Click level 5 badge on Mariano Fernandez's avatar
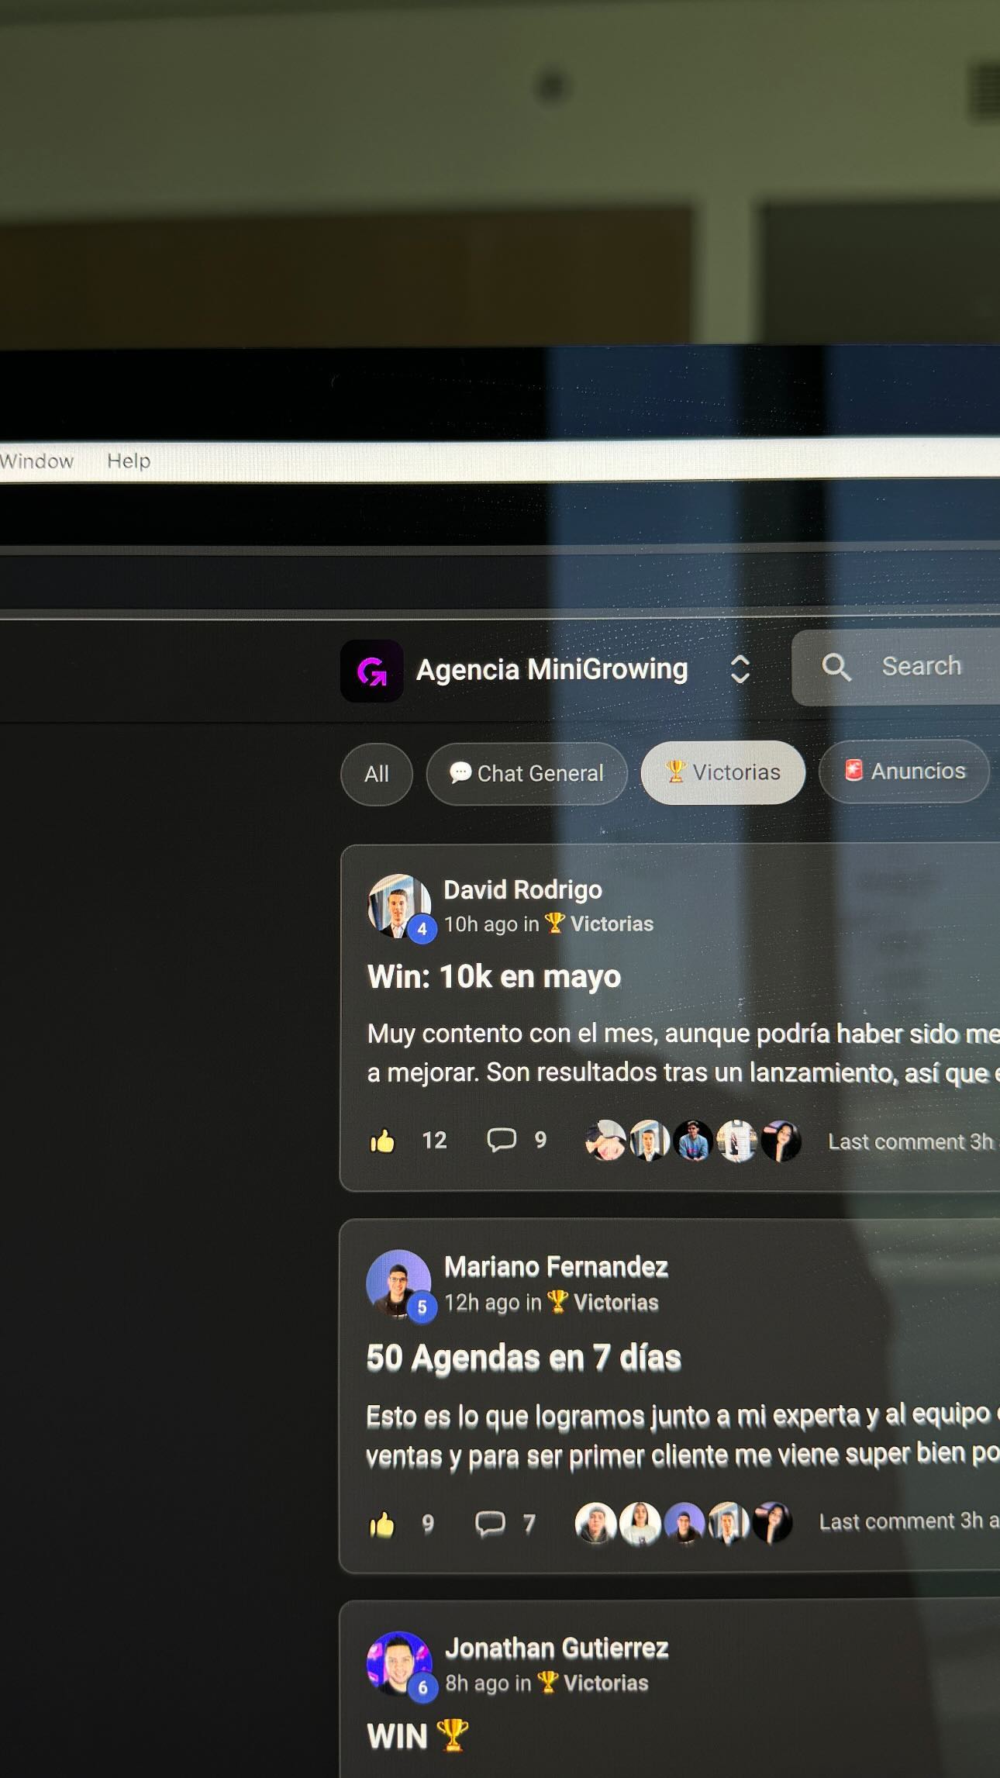1000x1778 pixels. coord(422,1307)
